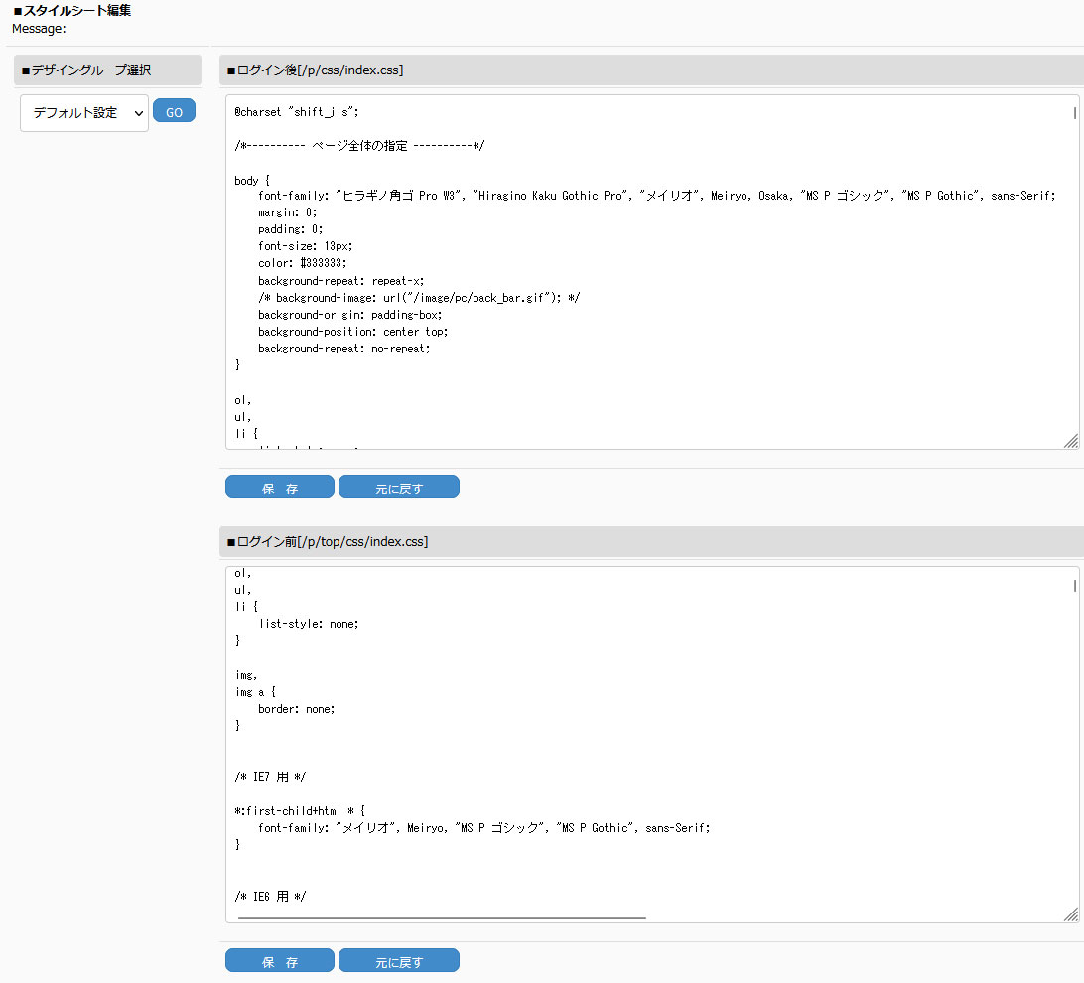Save the ログイン前 stylesheet with 保存
1084x983 pixels.
280,961
